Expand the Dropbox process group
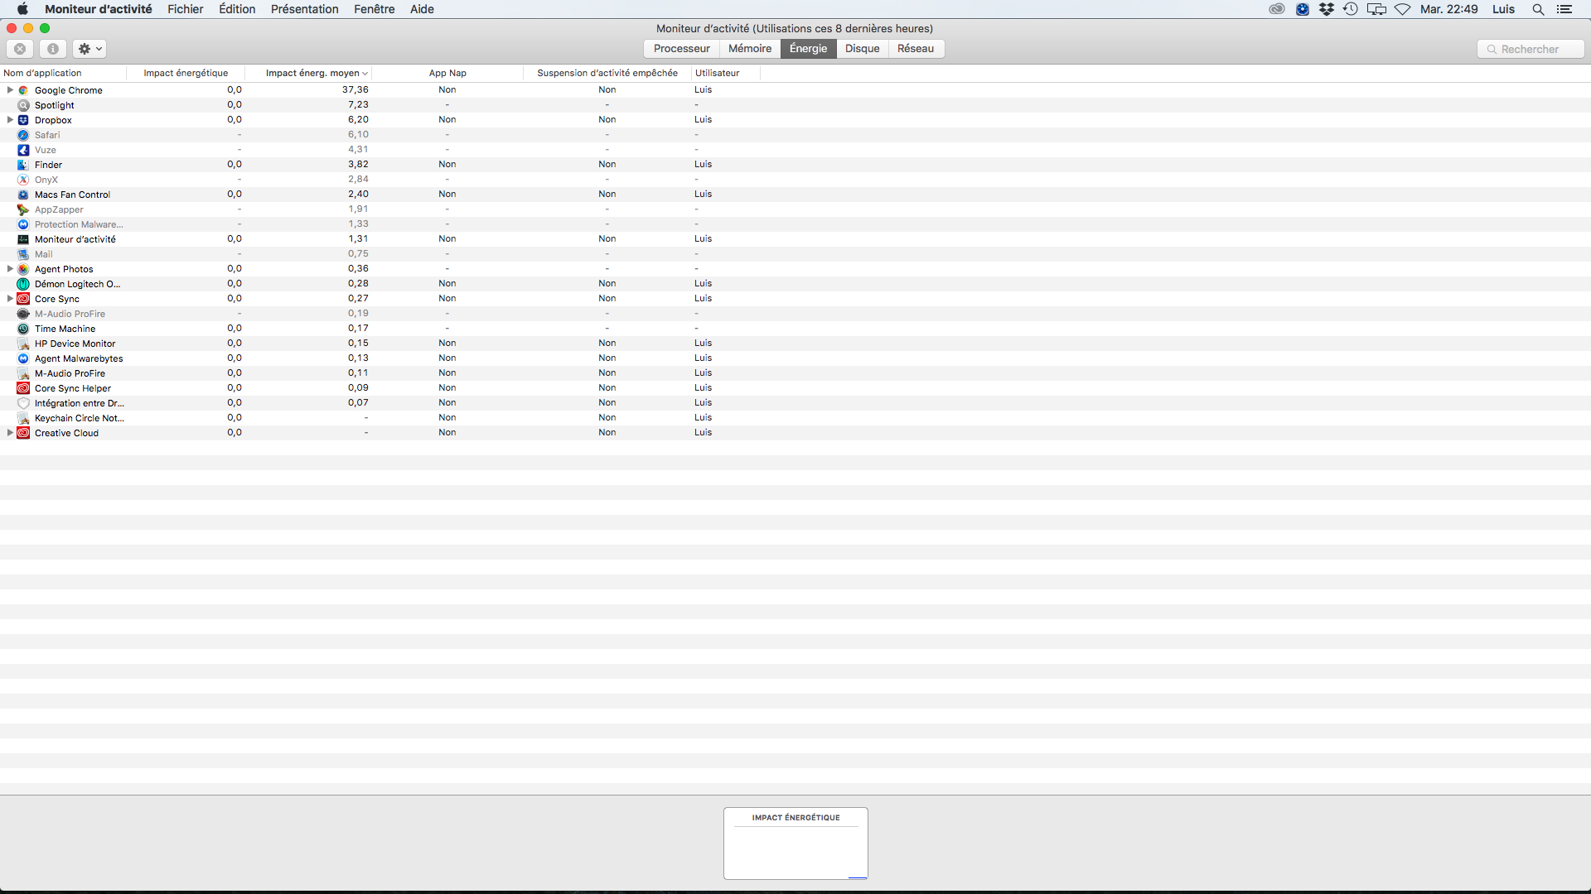The image size is (1591, 894). pos(10,120)
